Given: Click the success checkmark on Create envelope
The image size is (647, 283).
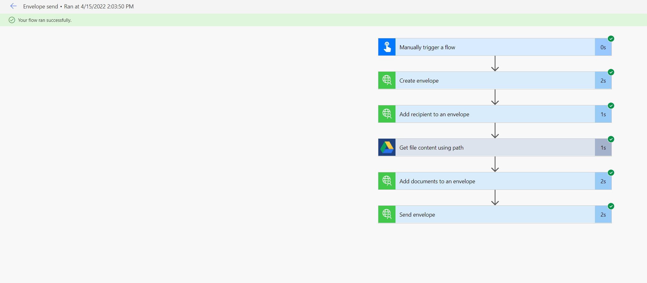Looking at the screenshot, I should (611, 72).
